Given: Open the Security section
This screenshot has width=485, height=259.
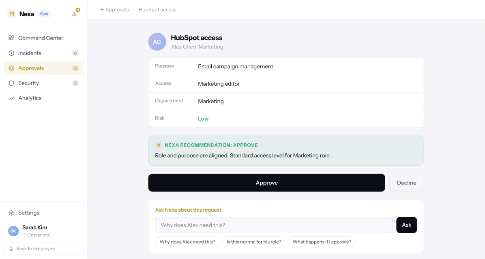Looking at the screenshot, I should pos(44,83).
